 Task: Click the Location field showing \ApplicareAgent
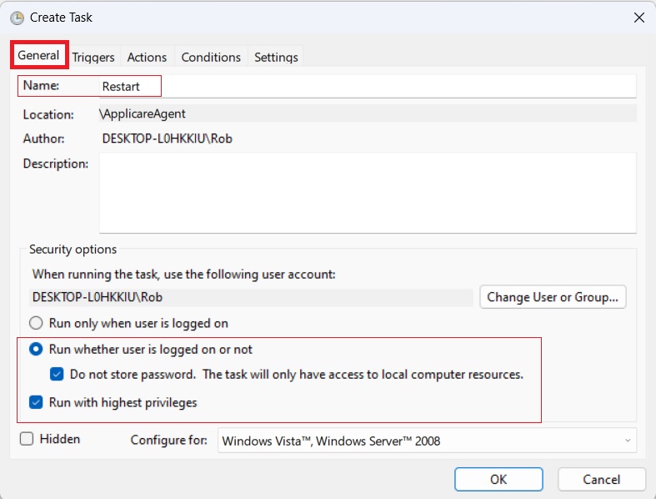[367, 114]
